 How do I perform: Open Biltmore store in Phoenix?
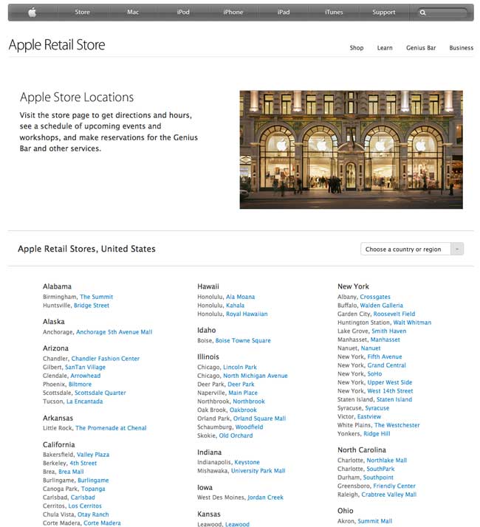(80, 384)
